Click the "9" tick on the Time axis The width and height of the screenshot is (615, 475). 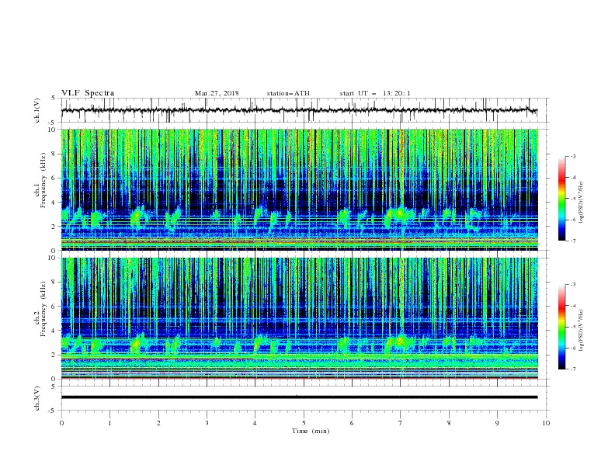click(x=497, y=423)
